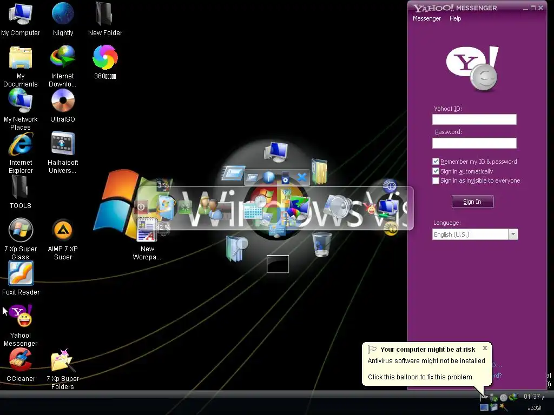This screenshot has width=554, height=415.
Task: Click the two-users icon in the desktop widget
Action: pos(211,208)
